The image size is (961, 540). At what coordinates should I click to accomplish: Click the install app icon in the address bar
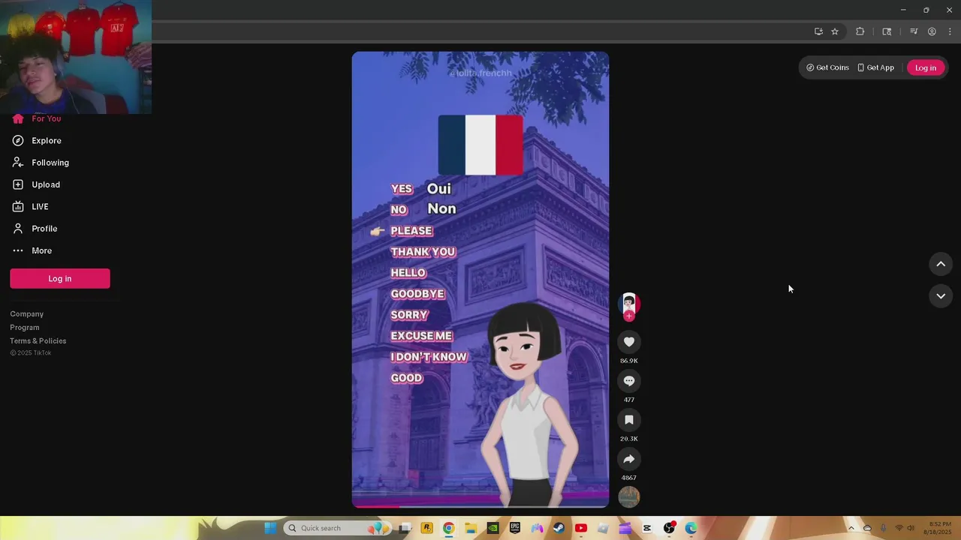point(818,31)
